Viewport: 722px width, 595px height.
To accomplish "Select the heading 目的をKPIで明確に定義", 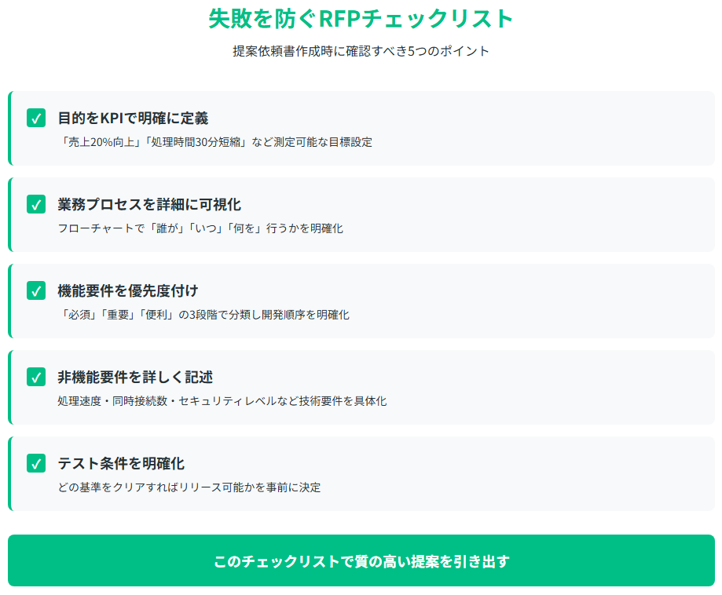I will [x=133, y=119].
